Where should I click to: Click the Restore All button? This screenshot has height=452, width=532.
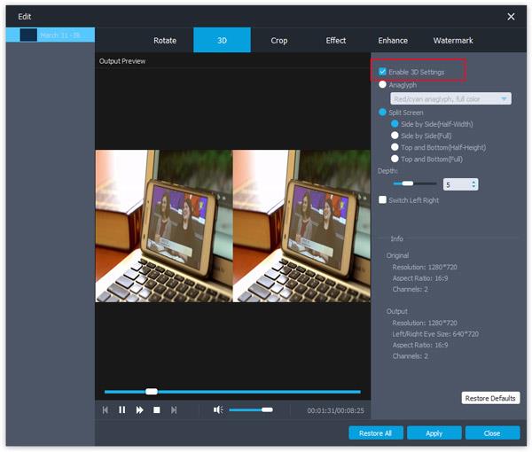click(x=376, y=433)
